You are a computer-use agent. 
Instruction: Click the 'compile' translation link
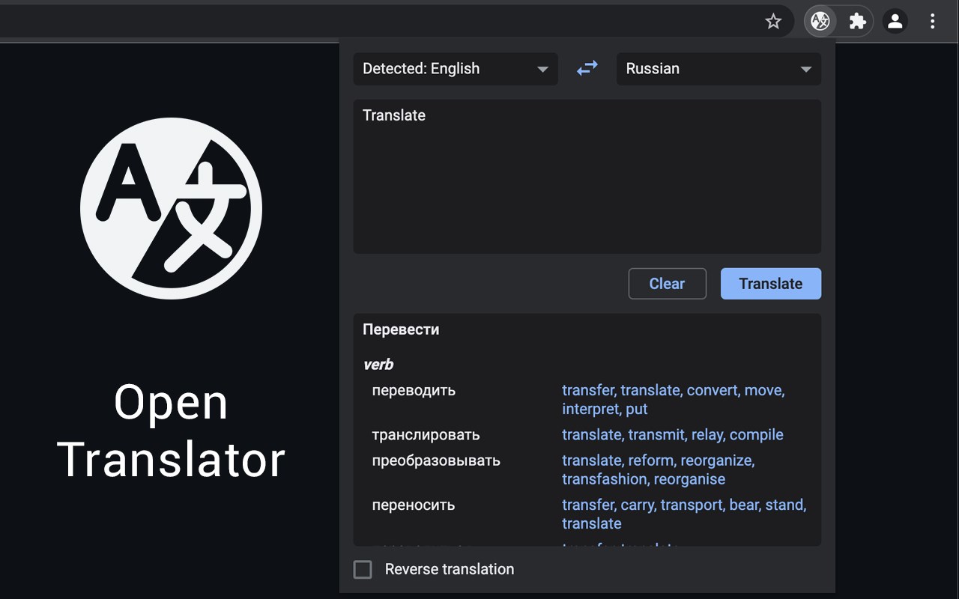(757, 434)
